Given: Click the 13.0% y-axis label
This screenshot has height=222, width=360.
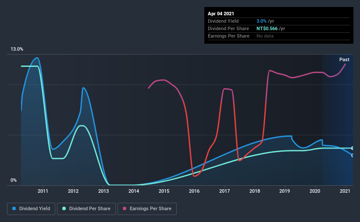Looking at the screenshot, I should [x=17, y=49].
